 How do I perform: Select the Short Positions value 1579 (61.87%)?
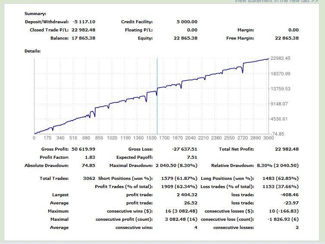tap(179, 179)
